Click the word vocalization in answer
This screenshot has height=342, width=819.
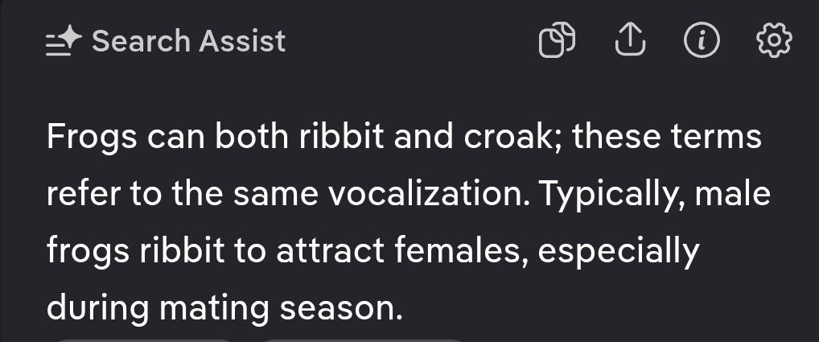[x=419, y=194]
